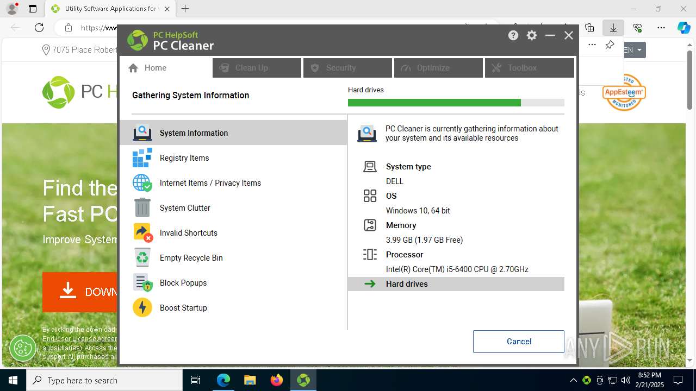
Task: Open Copilot icon in Edge toolbar
Action: [x=684, y=28]
